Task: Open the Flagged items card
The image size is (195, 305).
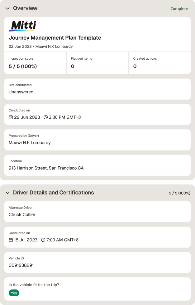Action: coord(97,63)
